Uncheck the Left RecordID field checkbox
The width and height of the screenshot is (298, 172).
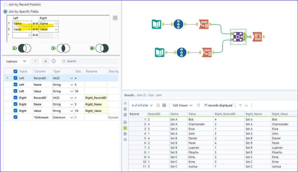(16, 78)
